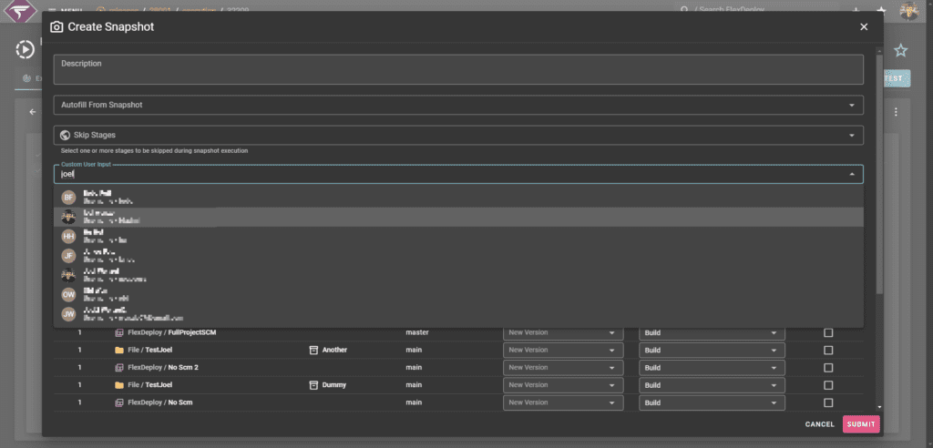This screenshot has height=448, width=933.
Task: Open Build dropdown in No Scm row
Action: coord(712,402)
